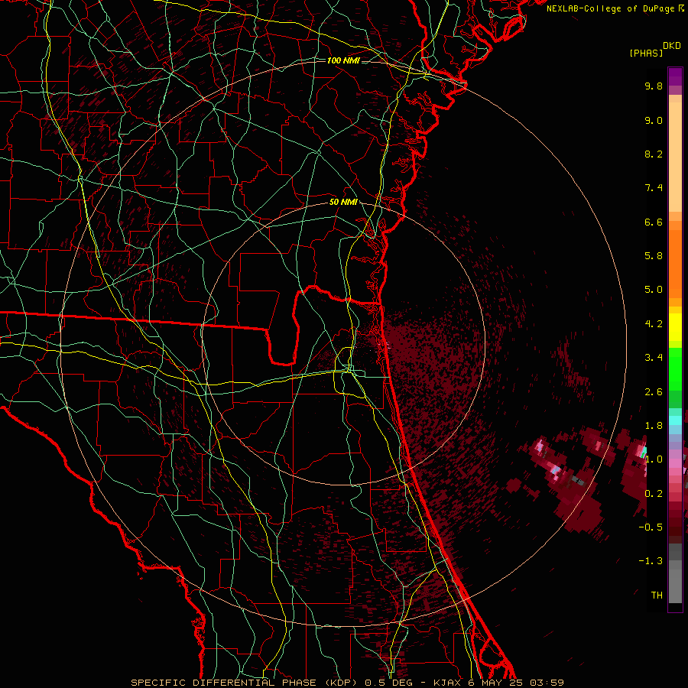Click the 5.0 value on color scale
The width and height of the screenshot is (688, 688).
654,290
